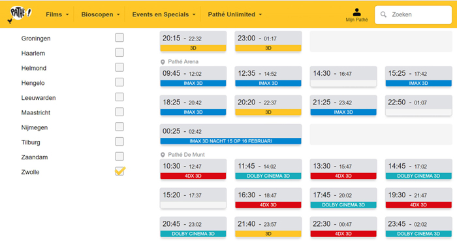
Task: Focus the Zoeken search field
Action: tap(413, 14)
